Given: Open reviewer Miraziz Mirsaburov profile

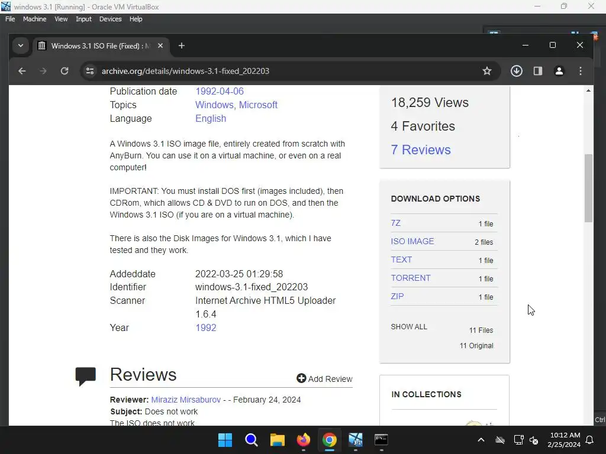Looking at the screenshot, I should [186, 400].
